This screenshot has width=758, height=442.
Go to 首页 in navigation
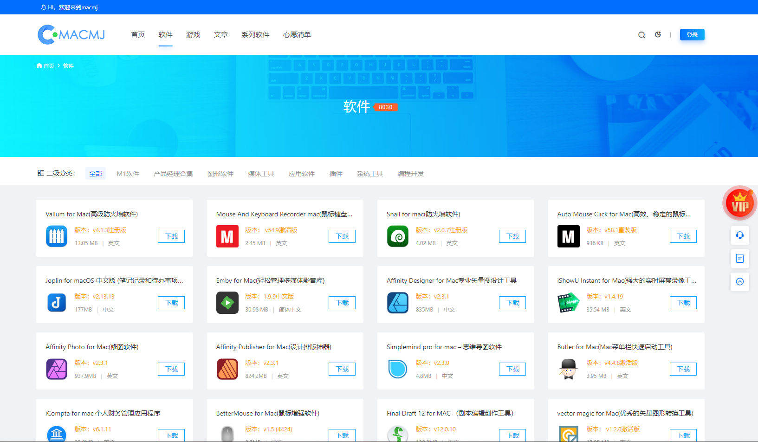click(x=138, y=35)
